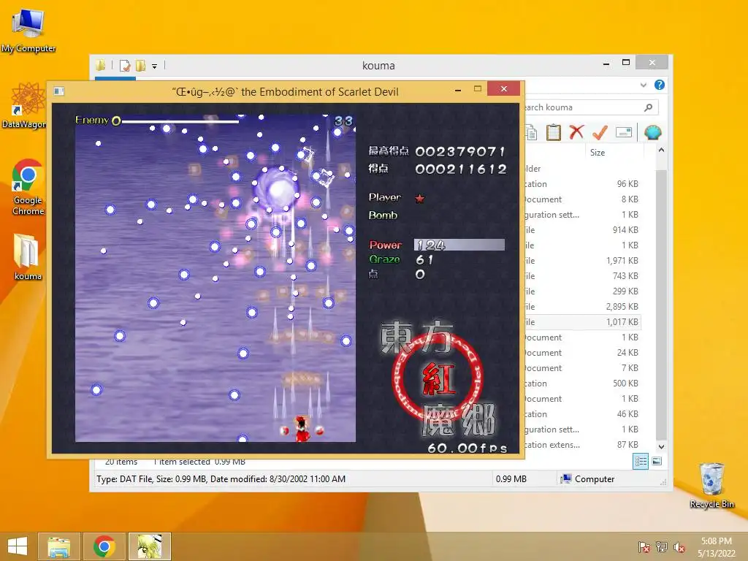Click the taskbar clock showing 5:08 PM
This screenshot has width=748, height=561.
716,546
